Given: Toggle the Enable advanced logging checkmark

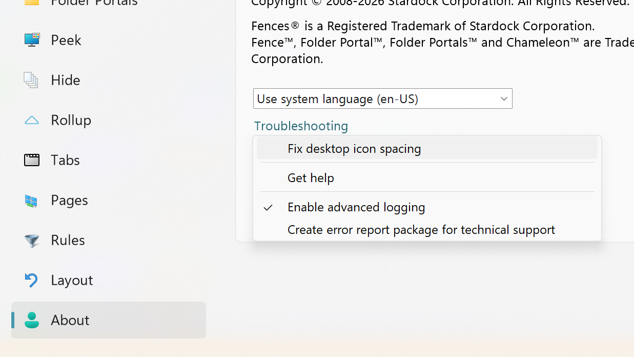Looking at the screenshot, I should 268,207.
